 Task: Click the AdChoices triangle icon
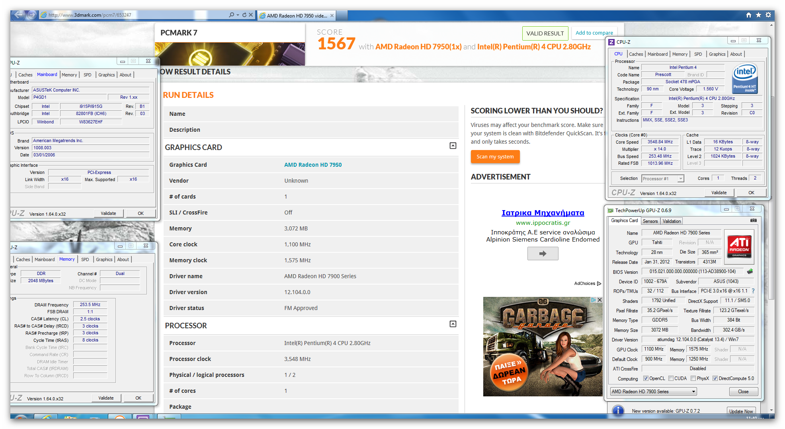[x=599, y=284]
